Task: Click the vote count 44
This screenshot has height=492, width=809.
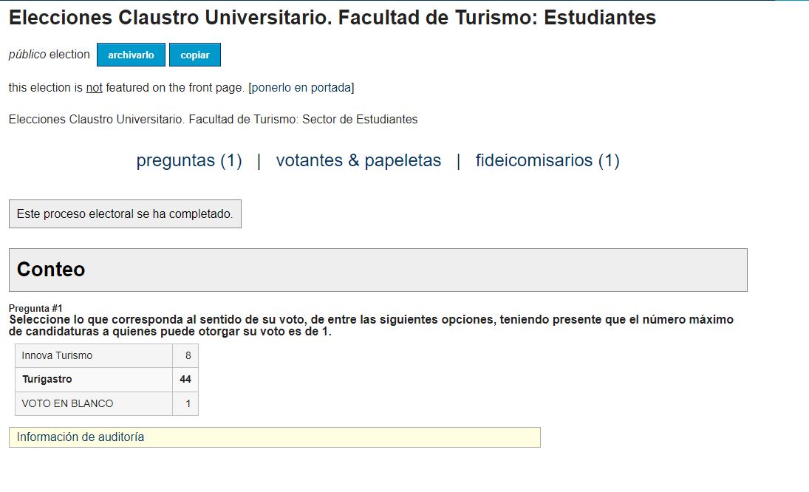Action: tap(185, 380)
